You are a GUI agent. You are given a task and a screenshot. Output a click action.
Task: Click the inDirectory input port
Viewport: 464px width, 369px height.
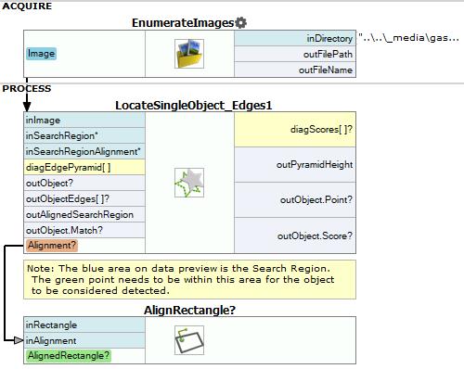coord(295,38)
